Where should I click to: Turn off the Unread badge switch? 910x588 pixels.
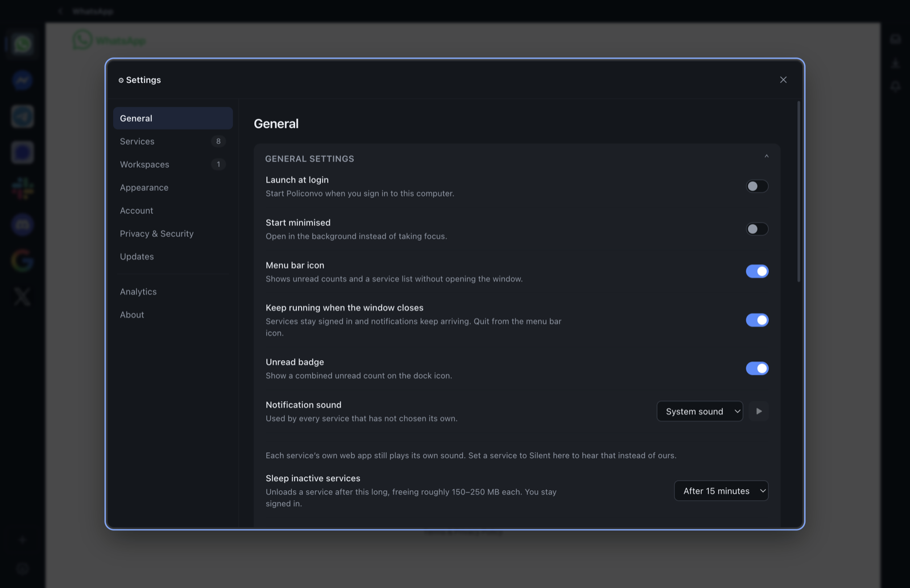click(757, 369)
